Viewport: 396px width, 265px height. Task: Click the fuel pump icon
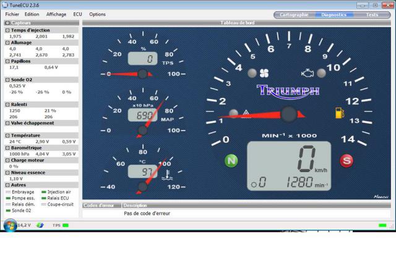pos(340,113)
